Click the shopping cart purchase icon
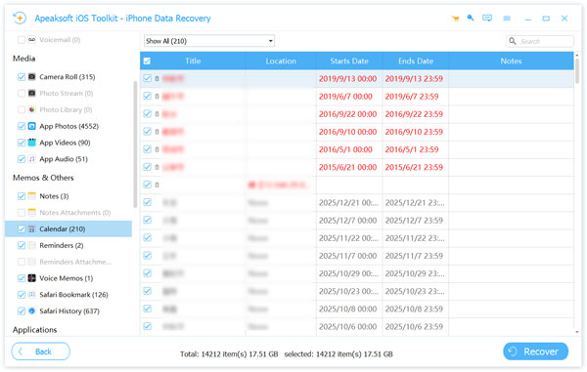 click(455, 19)
